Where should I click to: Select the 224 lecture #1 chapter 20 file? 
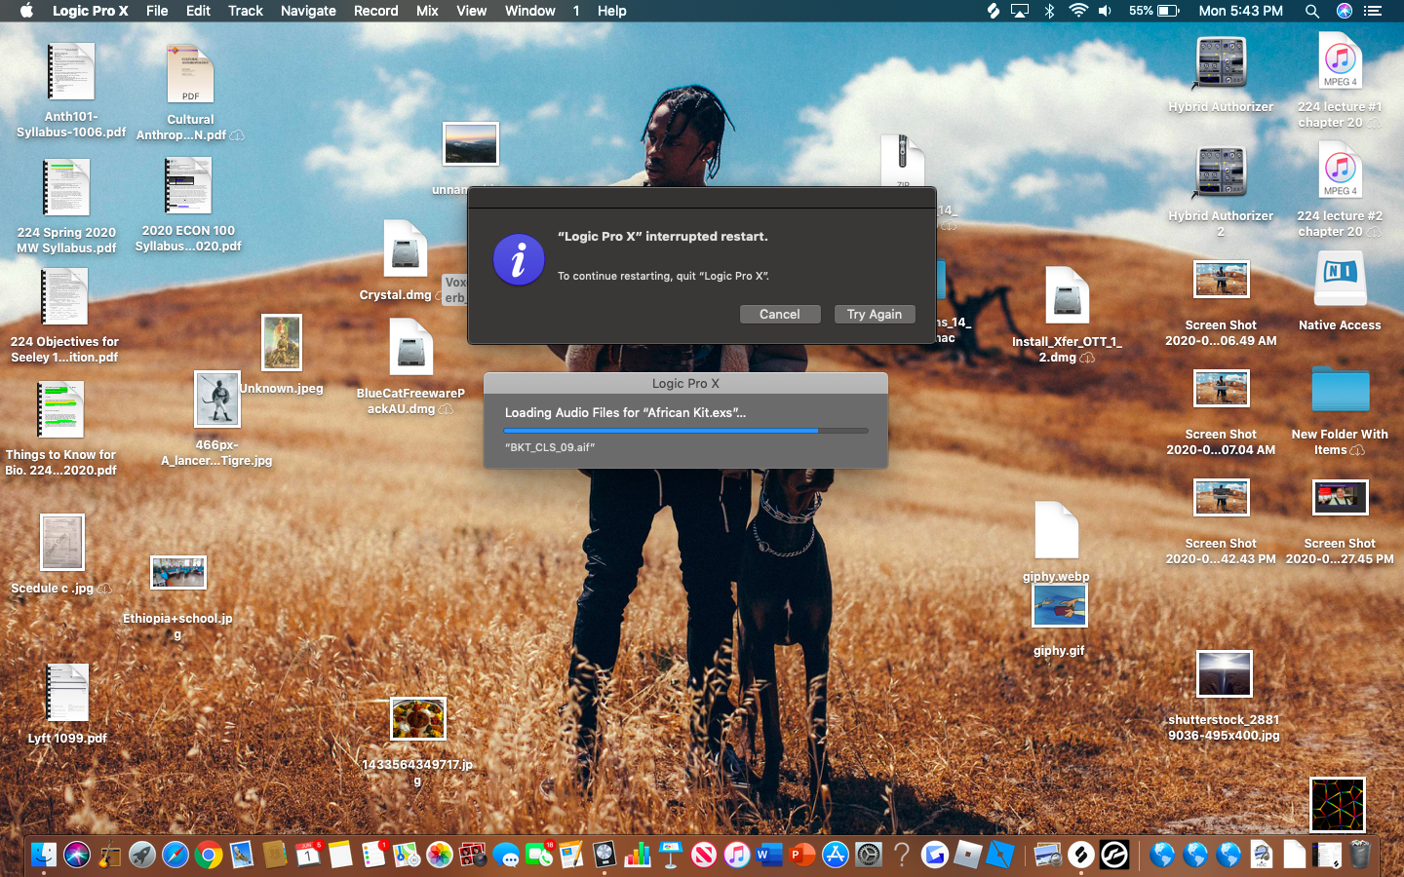coord(1340,61)
